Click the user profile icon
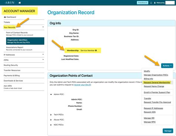Image resolution: width=176 pixels, height=136 pixels. click(155, 3)
